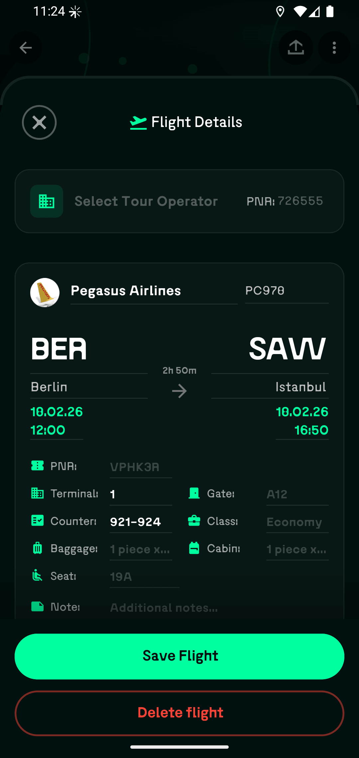
Task: Tap the Pegasus Airlines logo
Action: (45, 293)
